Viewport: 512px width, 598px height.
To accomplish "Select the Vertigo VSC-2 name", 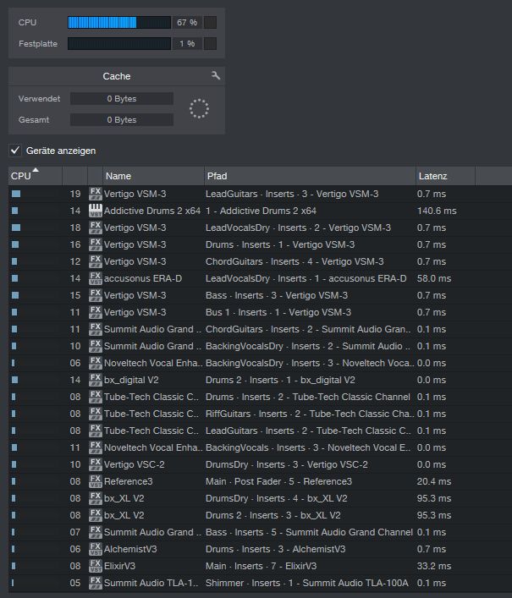I will click(x=135, y=464).
